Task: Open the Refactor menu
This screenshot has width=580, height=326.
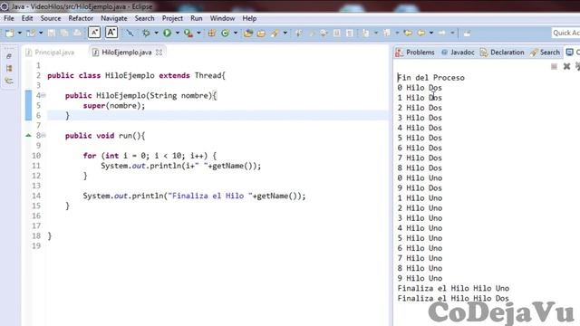Action: point(81,18)
